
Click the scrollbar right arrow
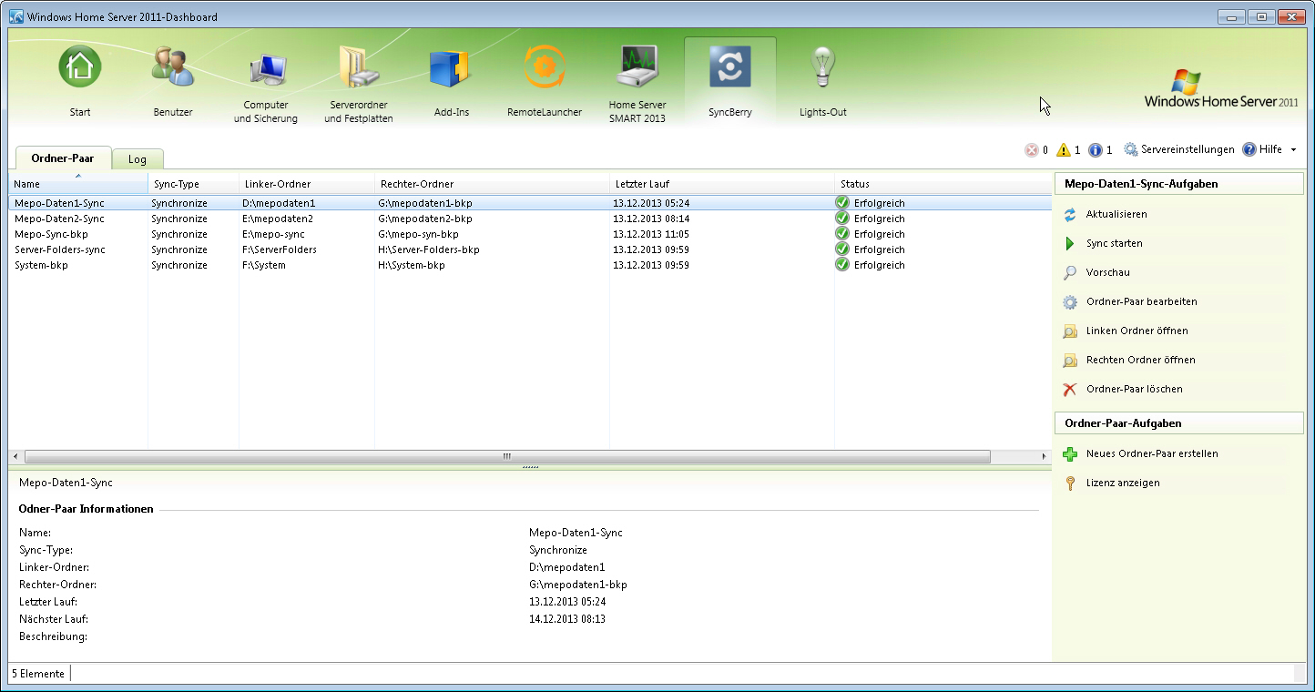point(1045,456)
